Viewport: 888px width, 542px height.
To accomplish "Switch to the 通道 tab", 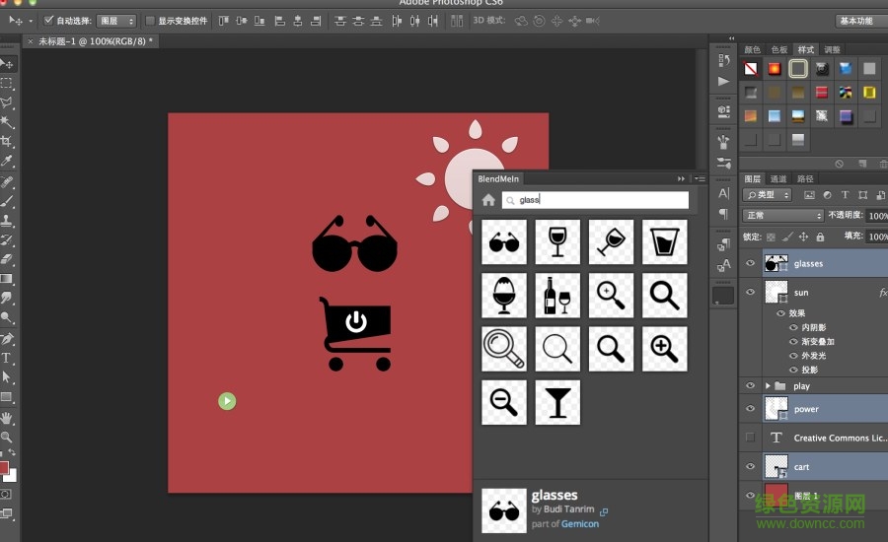I will (778, 179).
